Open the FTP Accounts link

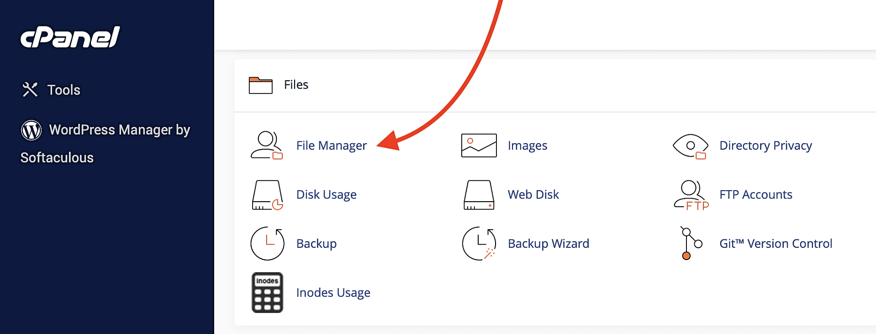pyautogui.click(x=755, y=194)
